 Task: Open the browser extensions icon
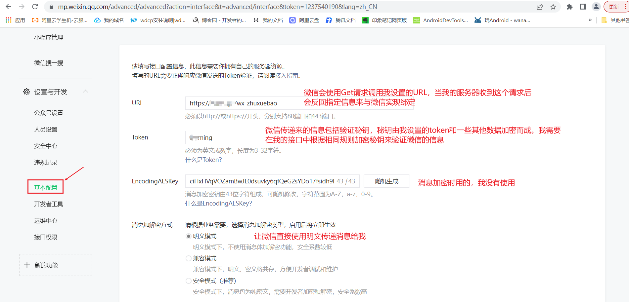click(570, 7)
